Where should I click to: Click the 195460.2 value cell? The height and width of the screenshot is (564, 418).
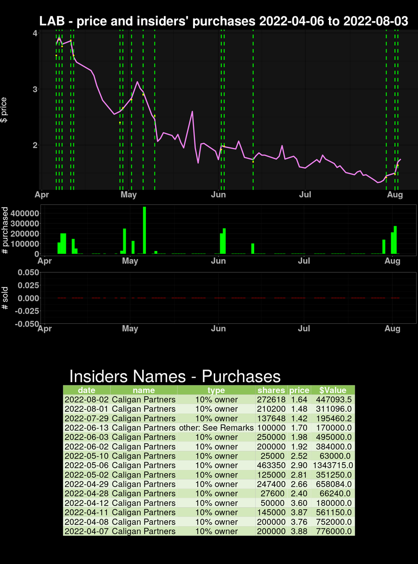pos(333,418)
